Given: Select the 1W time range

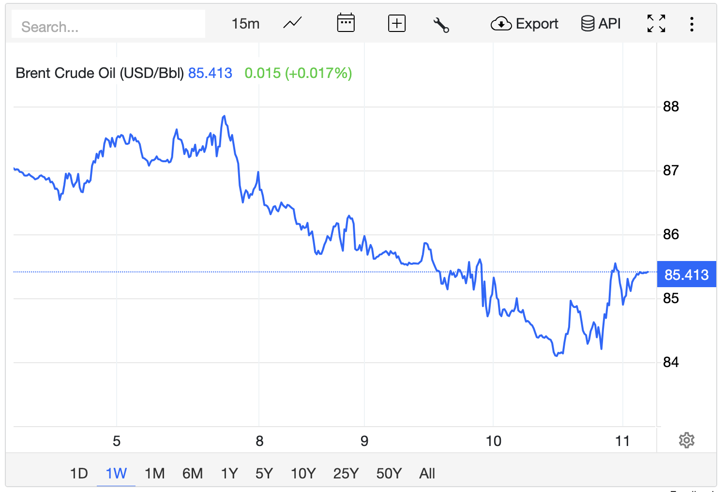Looking at the screenshot, I should [116, 473].
